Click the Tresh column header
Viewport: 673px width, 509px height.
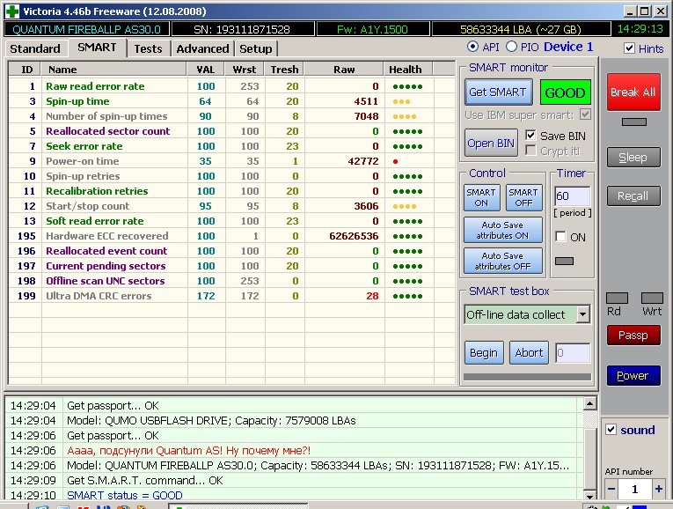[x=284, y=70]
